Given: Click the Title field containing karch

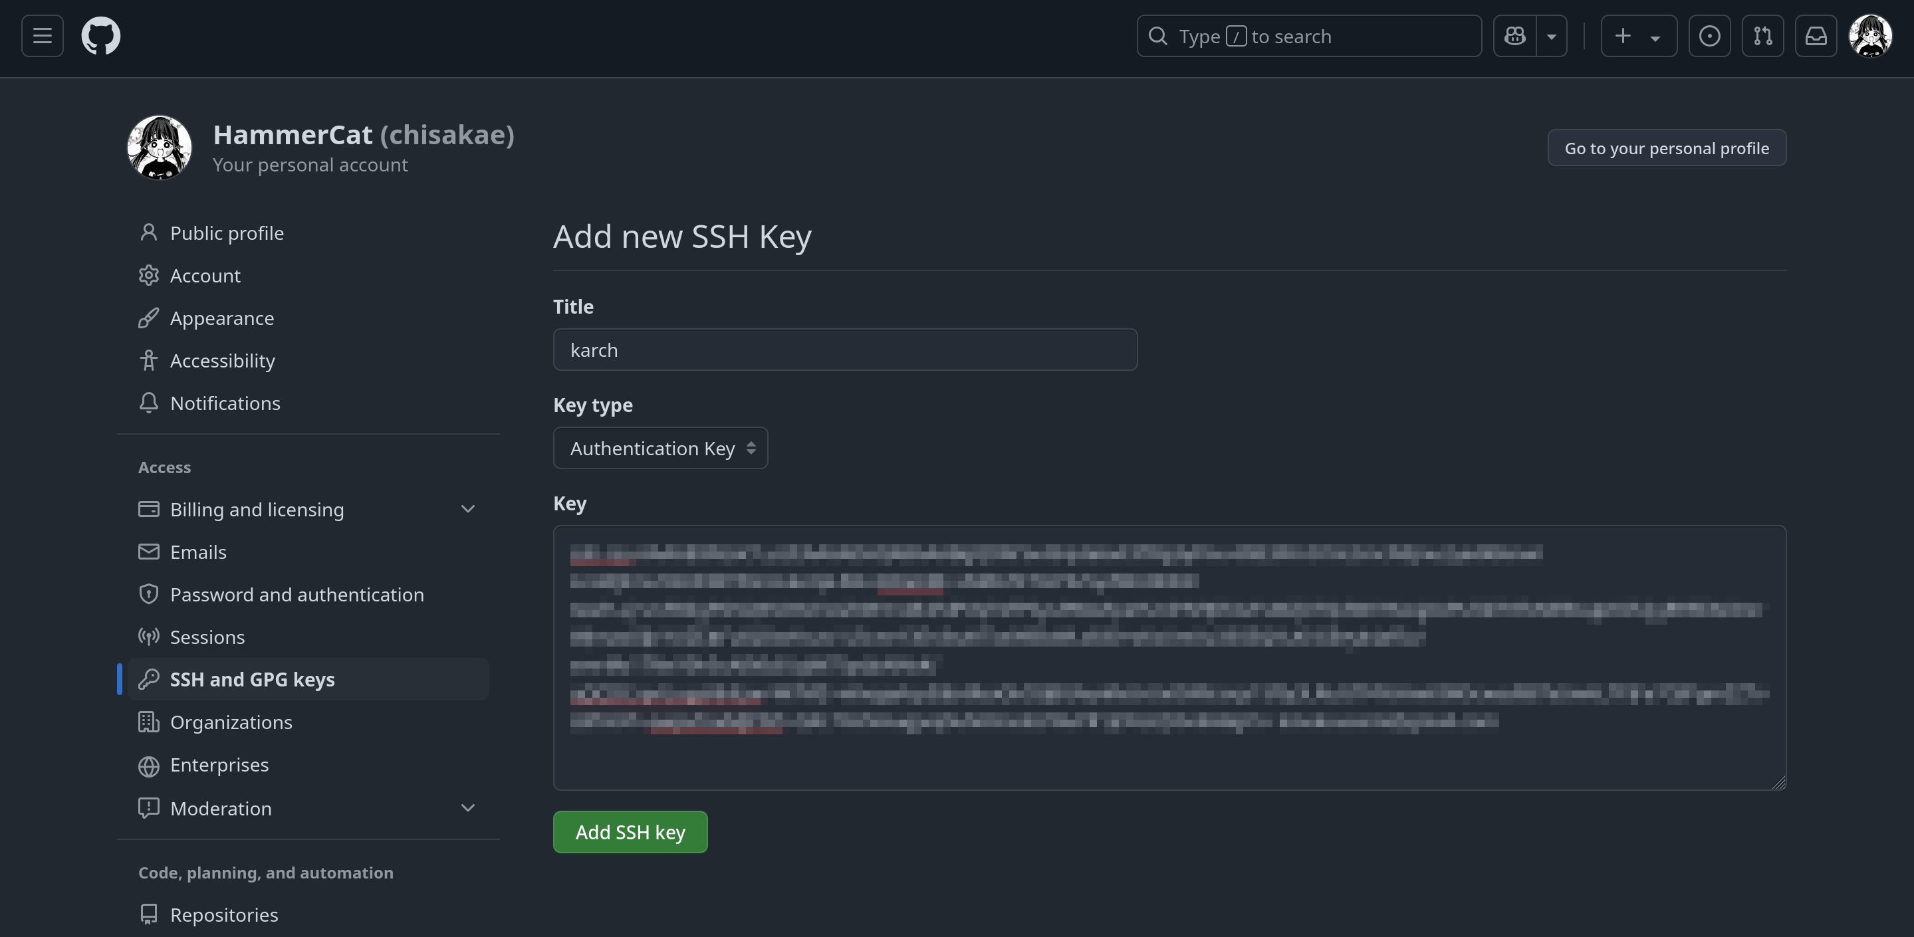Looking at the screenshot, I should 845,350.
